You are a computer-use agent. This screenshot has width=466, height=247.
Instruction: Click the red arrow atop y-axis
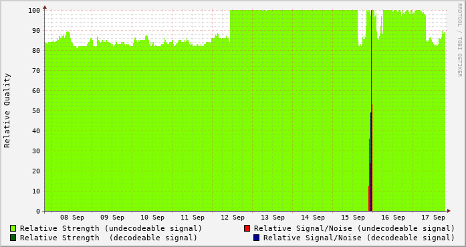pyautogui.click(x=45, y=7)
